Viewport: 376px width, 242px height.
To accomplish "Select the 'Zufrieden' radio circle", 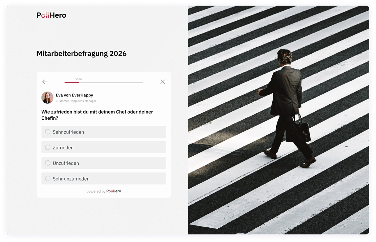I will click(48, 147).
